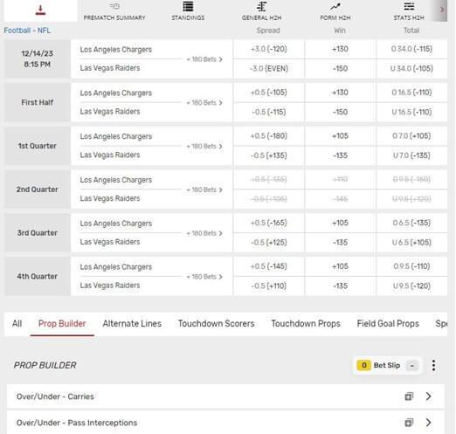The width and height of the screenshot is (456, 434).
Task: Expand +180 Bets for 1st Quarter row
Action: [204, 146]
